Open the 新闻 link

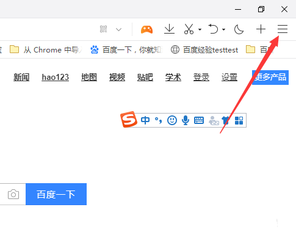click(21, 78)
